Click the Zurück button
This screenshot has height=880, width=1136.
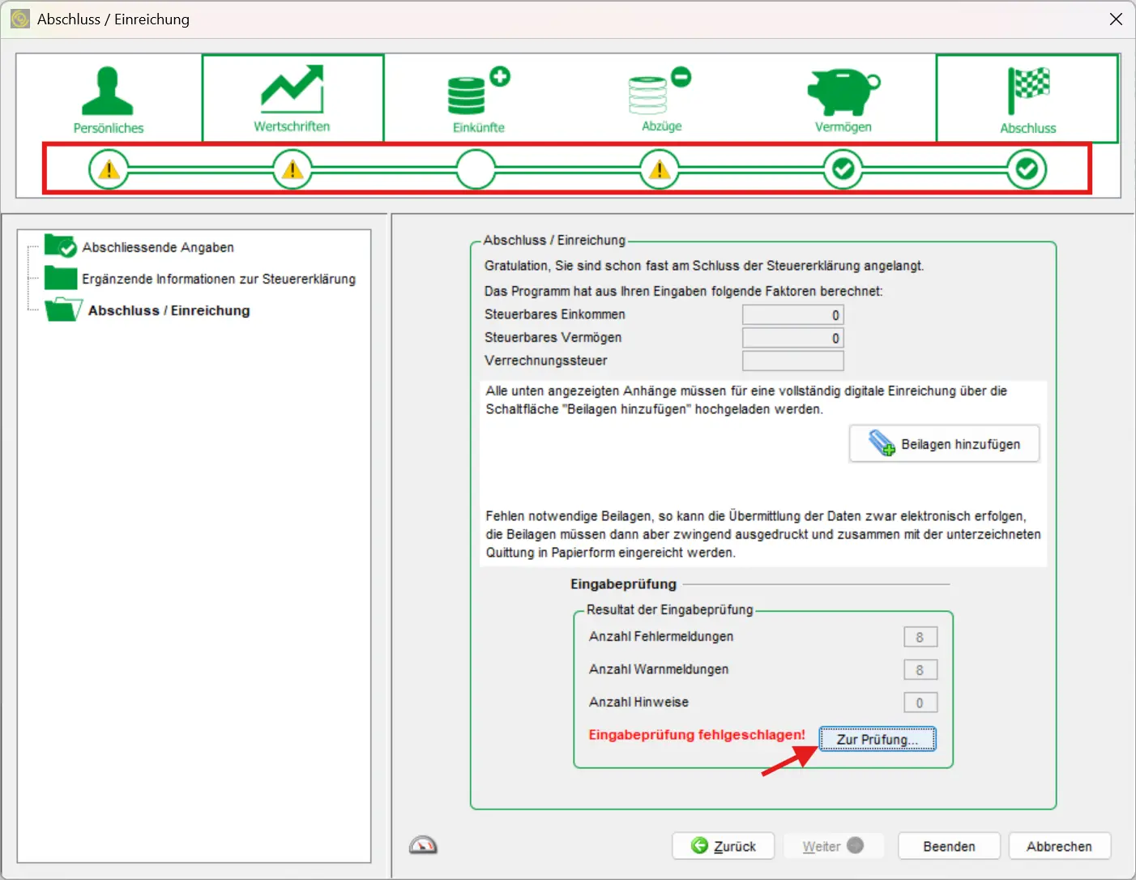[723, 845]
